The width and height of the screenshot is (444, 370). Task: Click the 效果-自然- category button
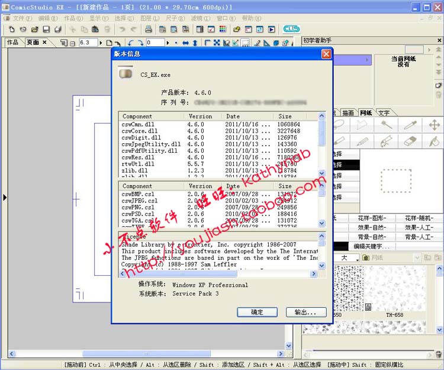point(372,227)
